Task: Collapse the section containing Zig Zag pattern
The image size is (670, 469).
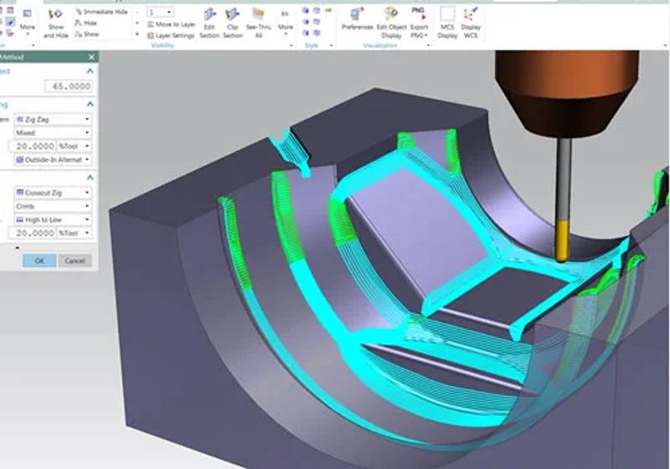Action: [90, 104]
